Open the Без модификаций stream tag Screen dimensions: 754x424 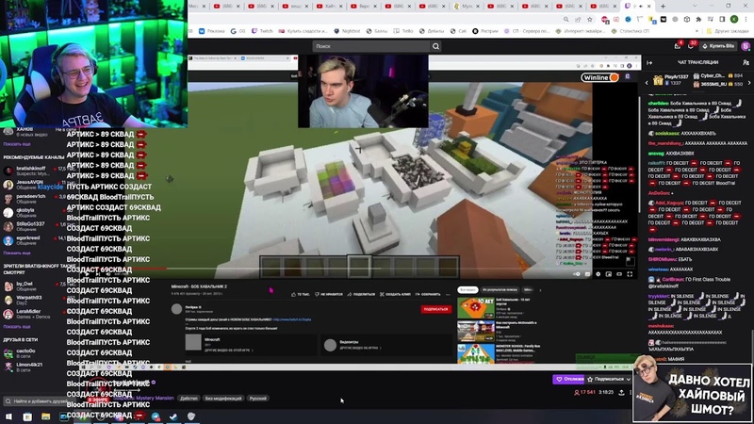[223, 399]
